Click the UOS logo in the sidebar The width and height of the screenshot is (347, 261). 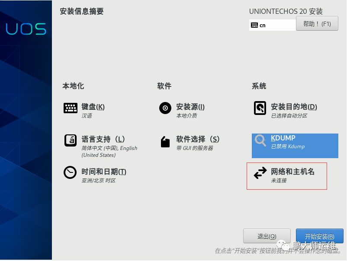coord(26,29)
